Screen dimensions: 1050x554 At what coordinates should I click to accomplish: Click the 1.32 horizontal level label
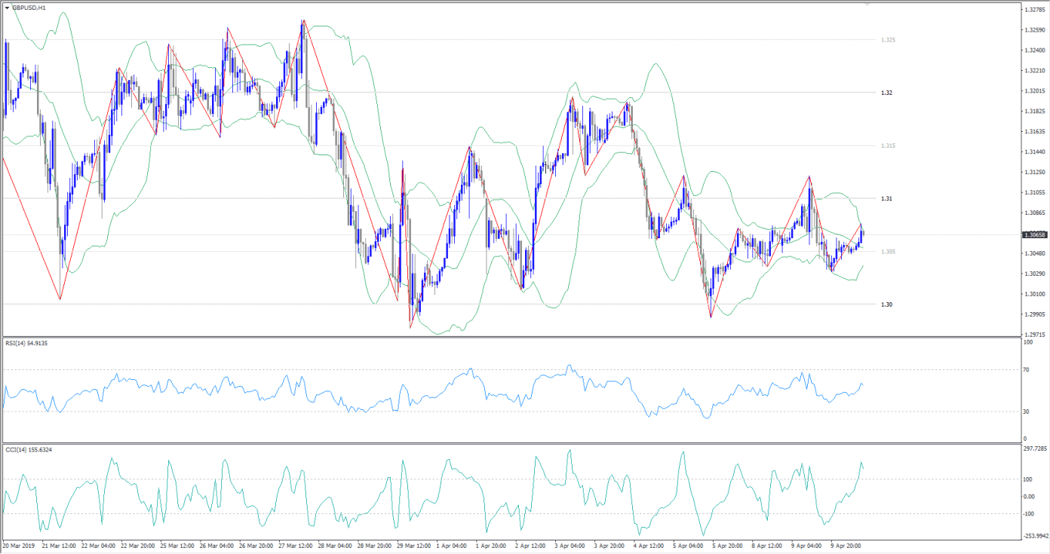point(886,93)
